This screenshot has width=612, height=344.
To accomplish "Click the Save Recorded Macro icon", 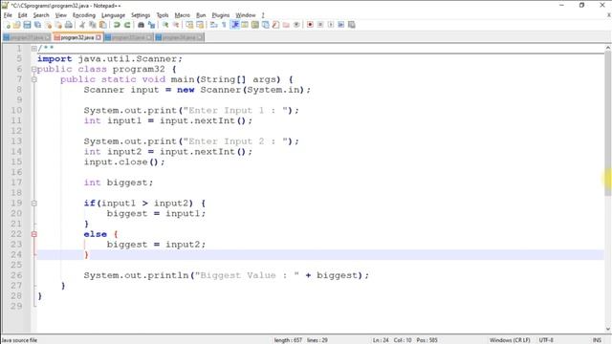I will (351, 25).
